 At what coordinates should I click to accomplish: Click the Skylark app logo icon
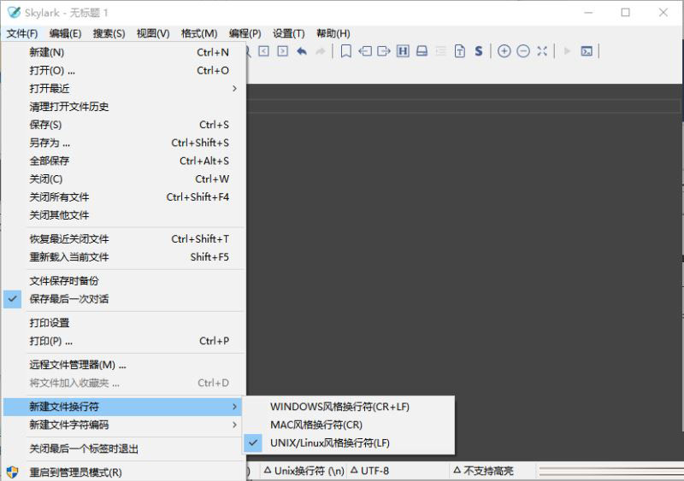14,12
